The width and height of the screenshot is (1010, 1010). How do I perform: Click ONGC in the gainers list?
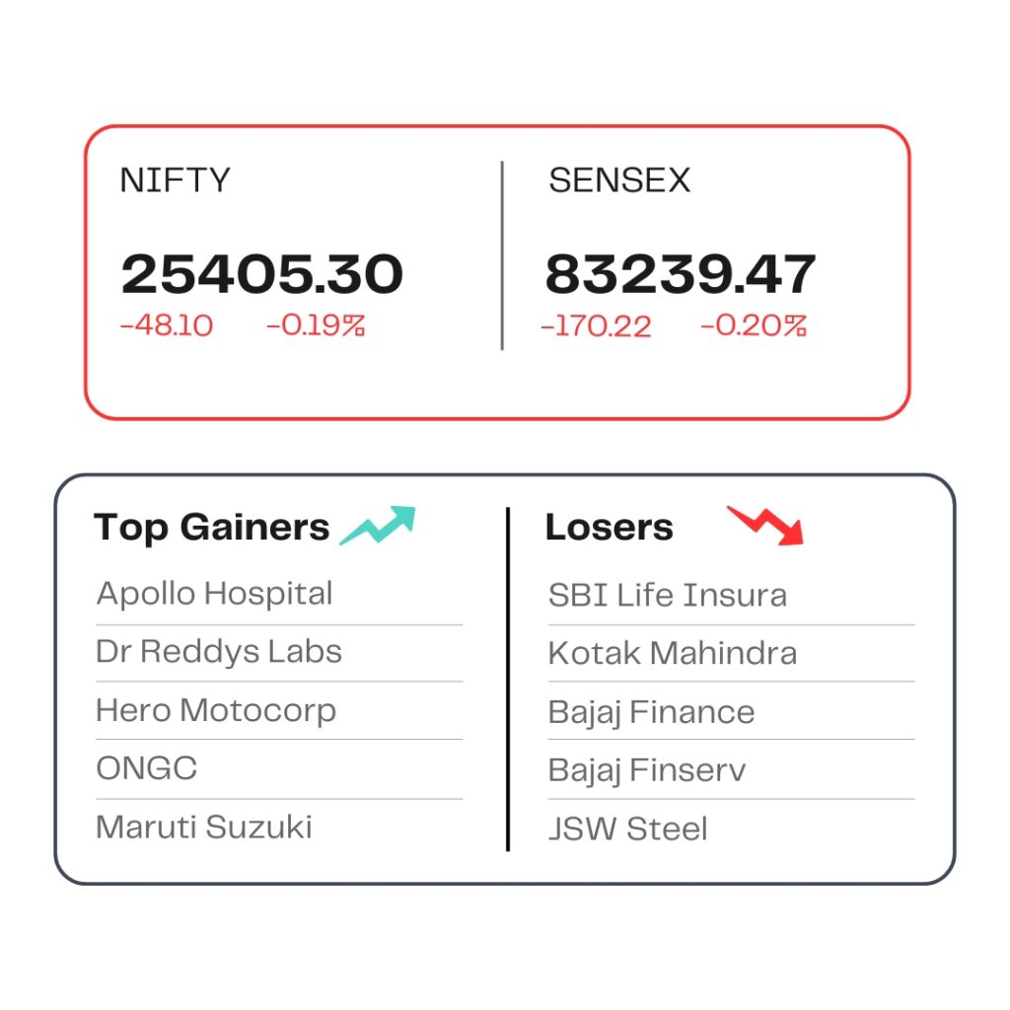point(147,768)
